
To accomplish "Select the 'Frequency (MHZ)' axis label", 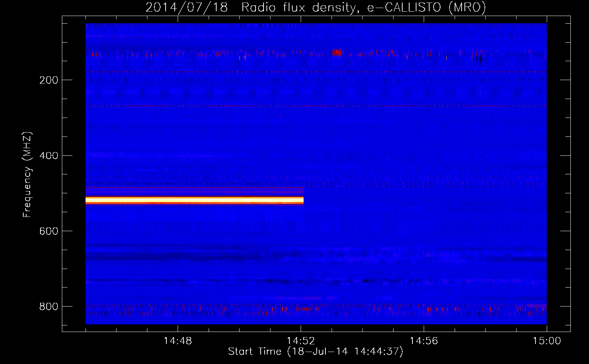I will tap(27, 175).
